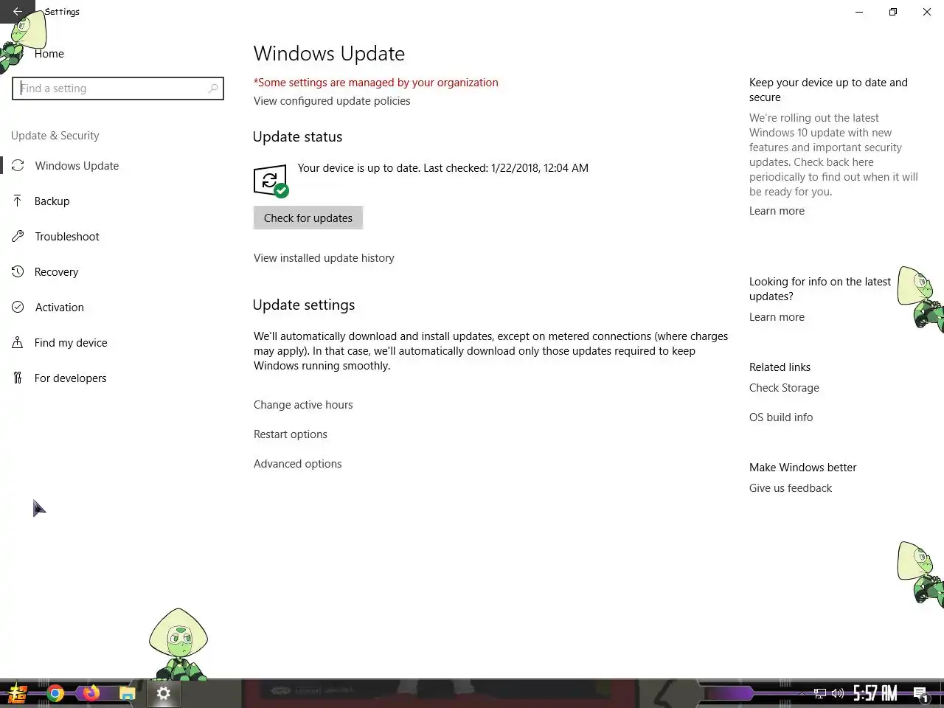Click the Settings gear taskbar icon

tap(164, 693)
